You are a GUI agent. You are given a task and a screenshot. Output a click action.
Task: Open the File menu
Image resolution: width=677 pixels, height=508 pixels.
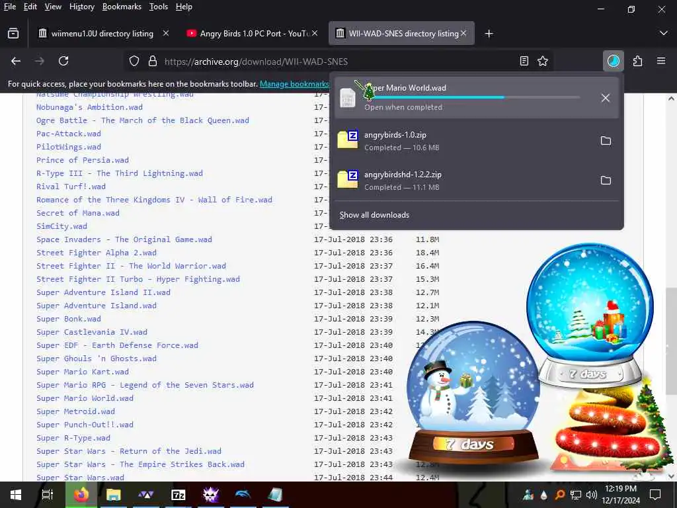click(x=10, y=7)
